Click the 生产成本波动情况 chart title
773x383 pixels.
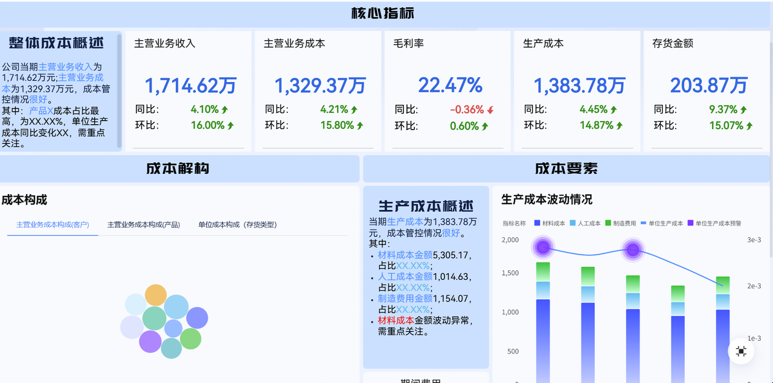point(547,199)
